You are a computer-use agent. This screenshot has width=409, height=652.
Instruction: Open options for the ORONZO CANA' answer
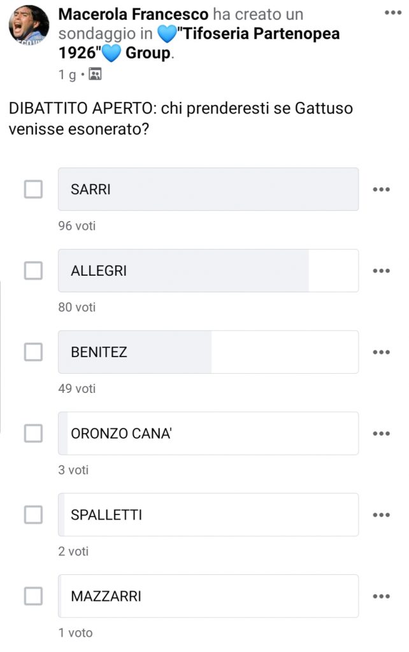click(380, 433)
